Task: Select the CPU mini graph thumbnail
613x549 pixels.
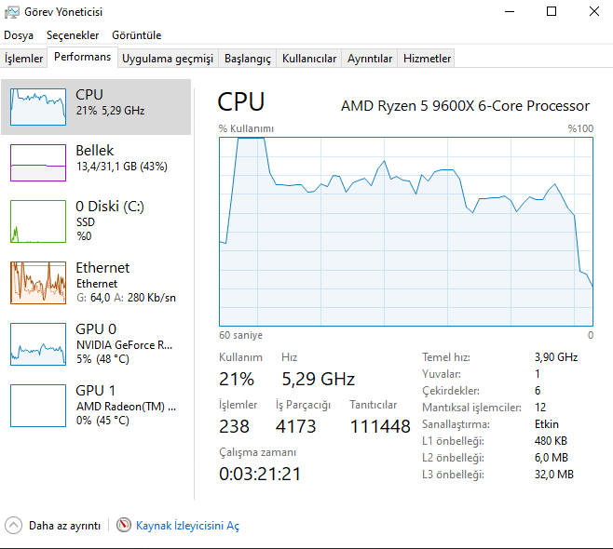Action: coord(38,107)
